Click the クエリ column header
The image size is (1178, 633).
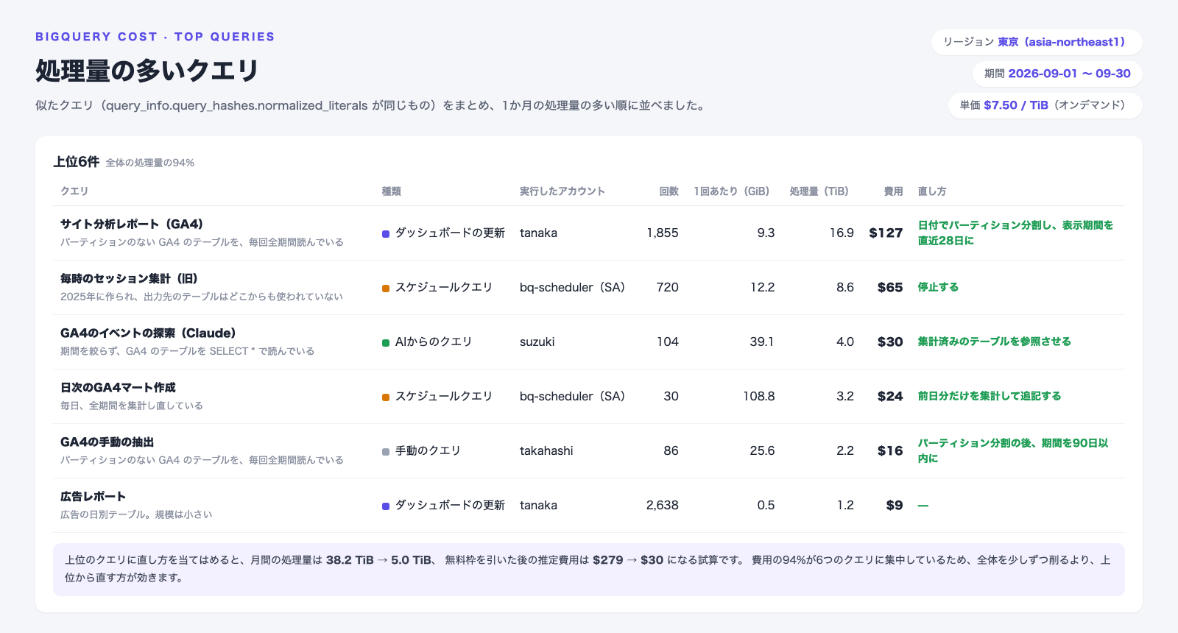click(x=74, y=191)
